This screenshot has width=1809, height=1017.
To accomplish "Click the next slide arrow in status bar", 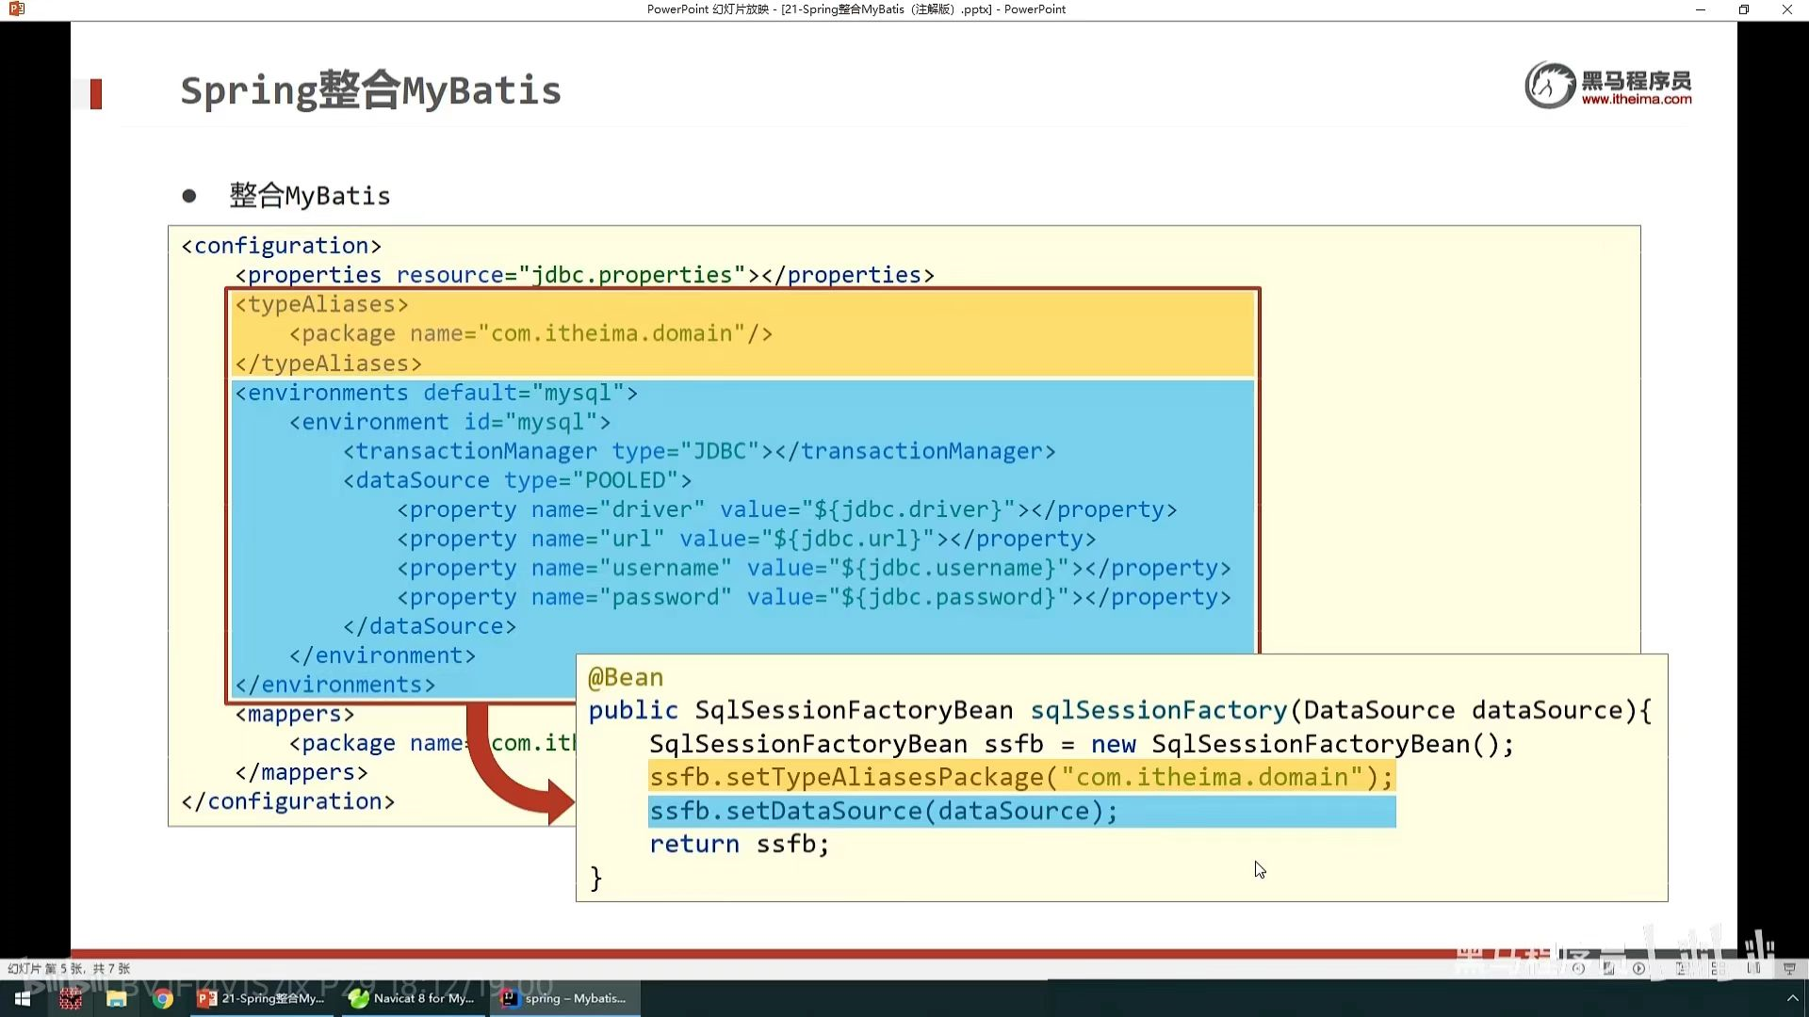I will (x=1639, y=968).
